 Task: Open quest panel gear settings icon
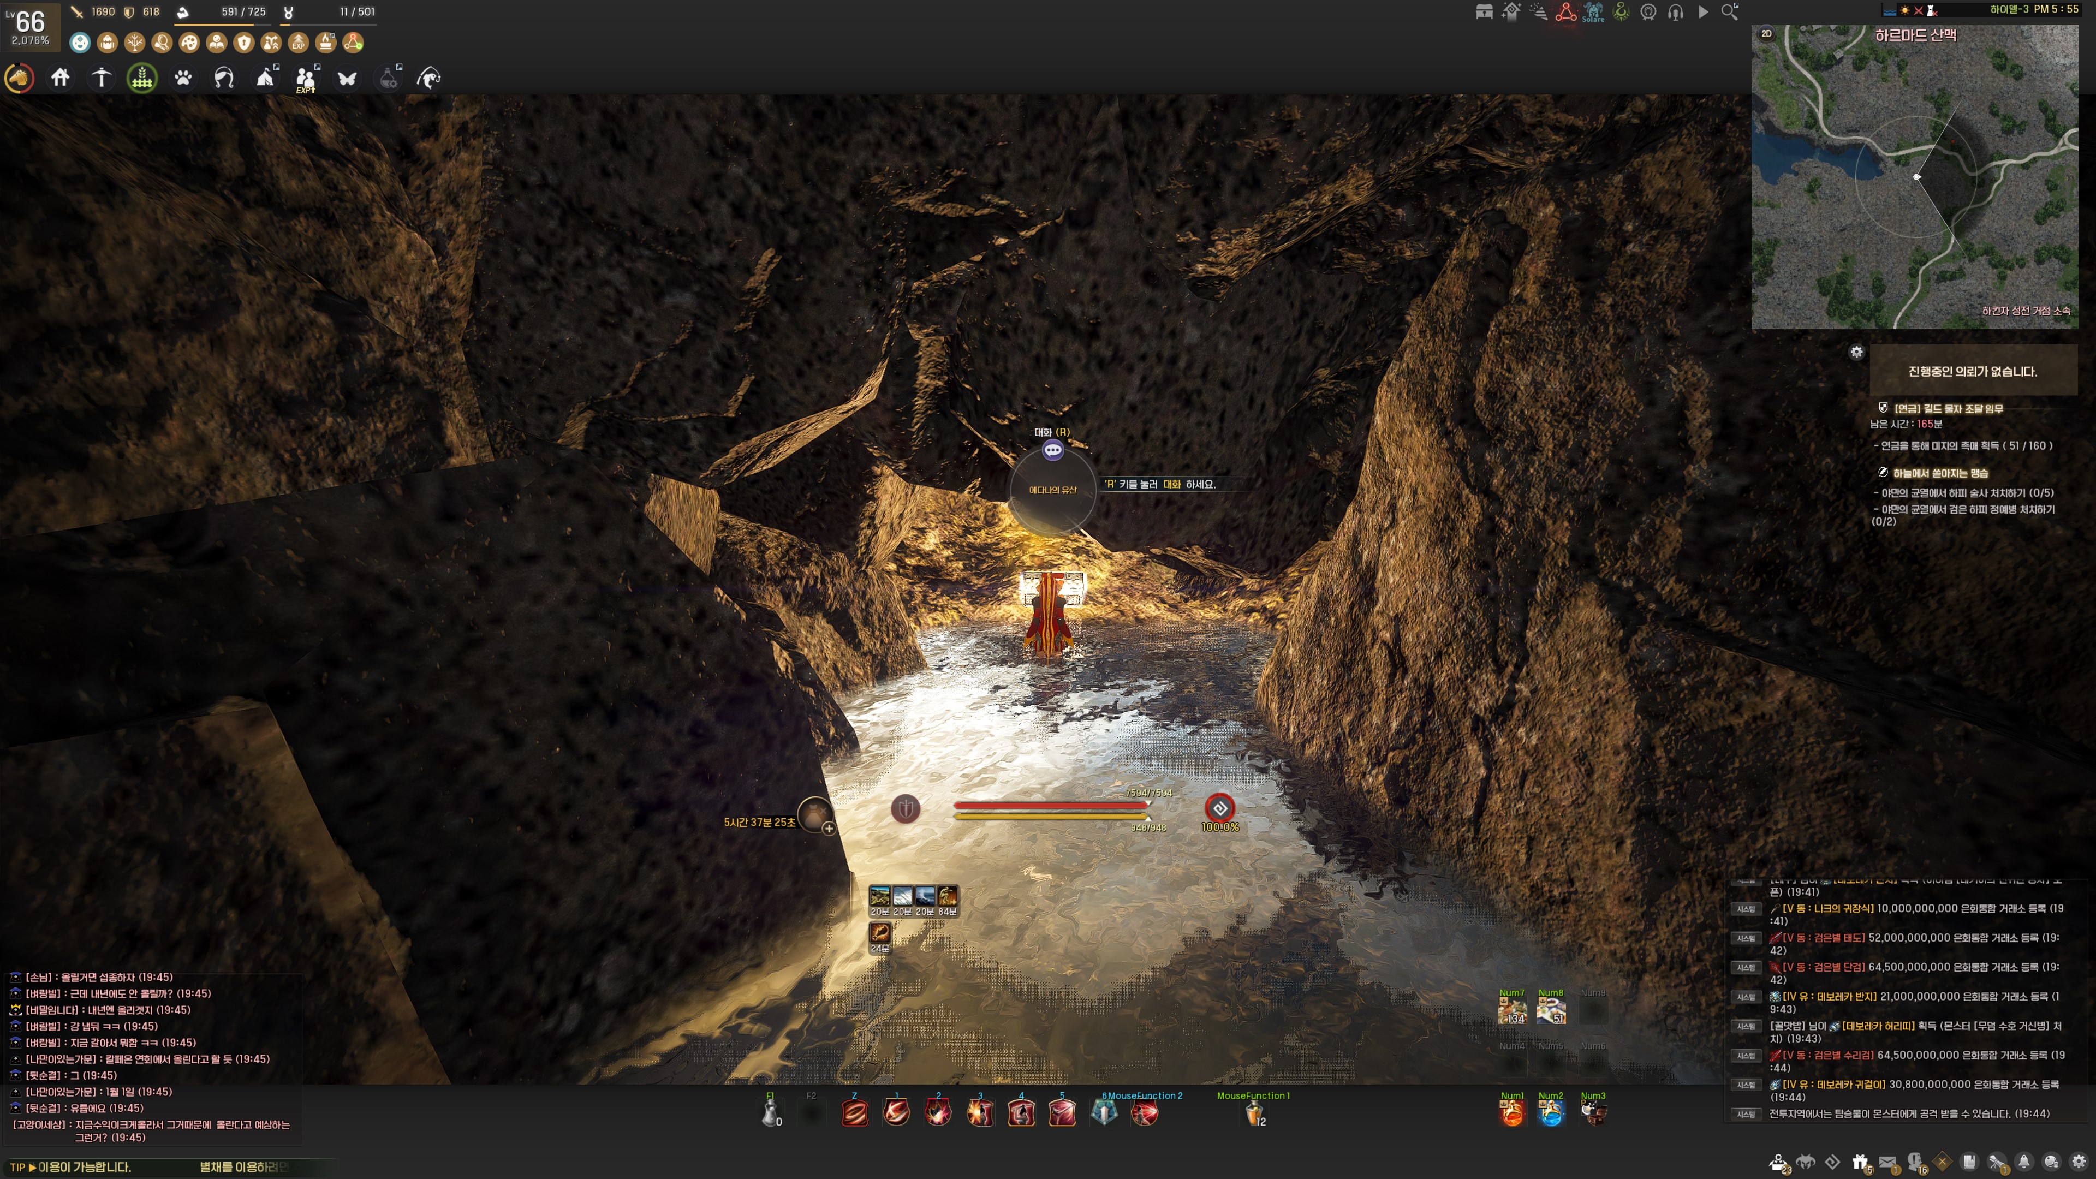coord(1856,352)
